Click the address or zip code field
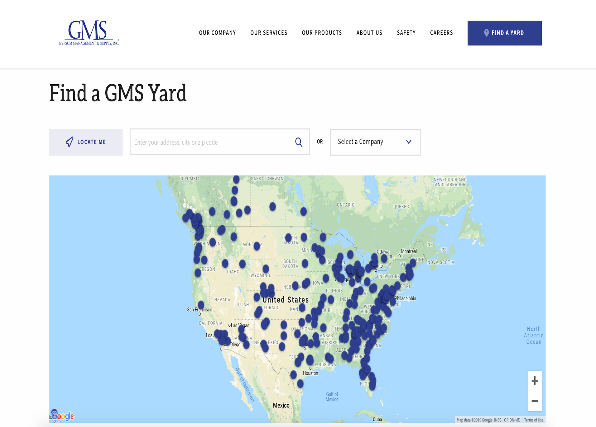The width and height of the screenshot is (596, 427). click(212, 142)
